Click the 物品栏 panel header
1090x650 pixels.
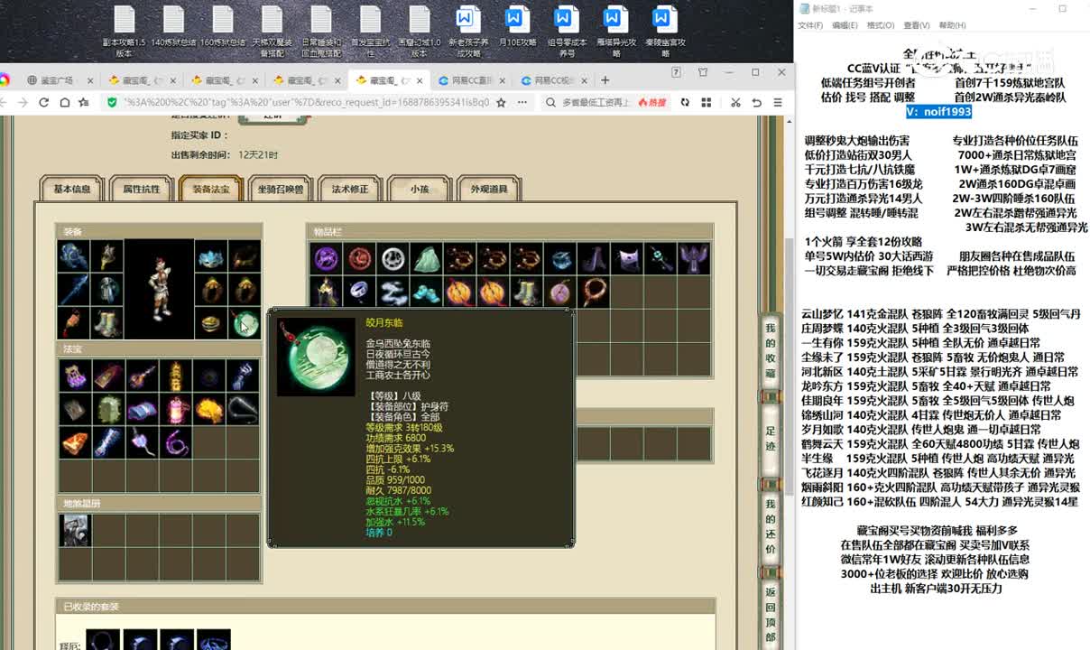point(509,232)
